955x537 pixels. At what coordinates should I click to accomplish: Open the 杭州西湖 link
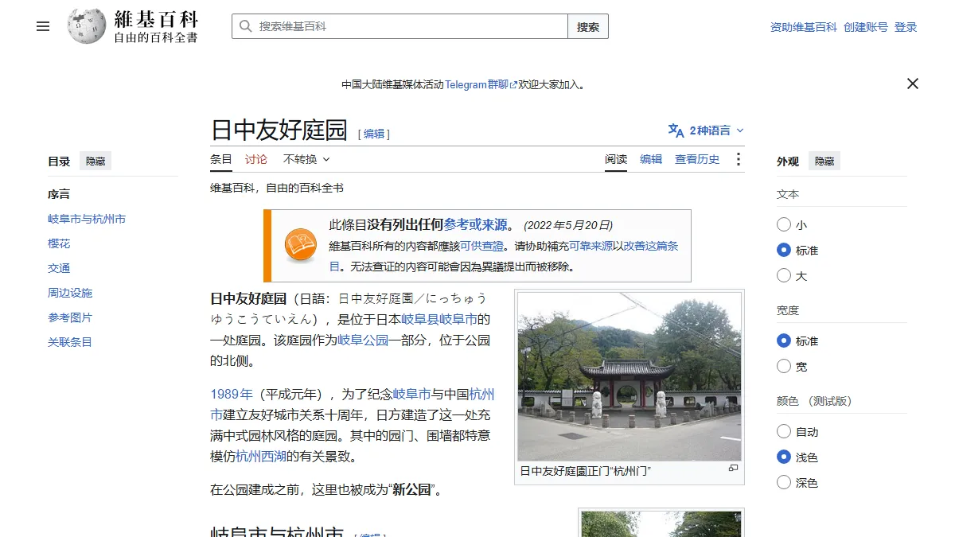261,457
